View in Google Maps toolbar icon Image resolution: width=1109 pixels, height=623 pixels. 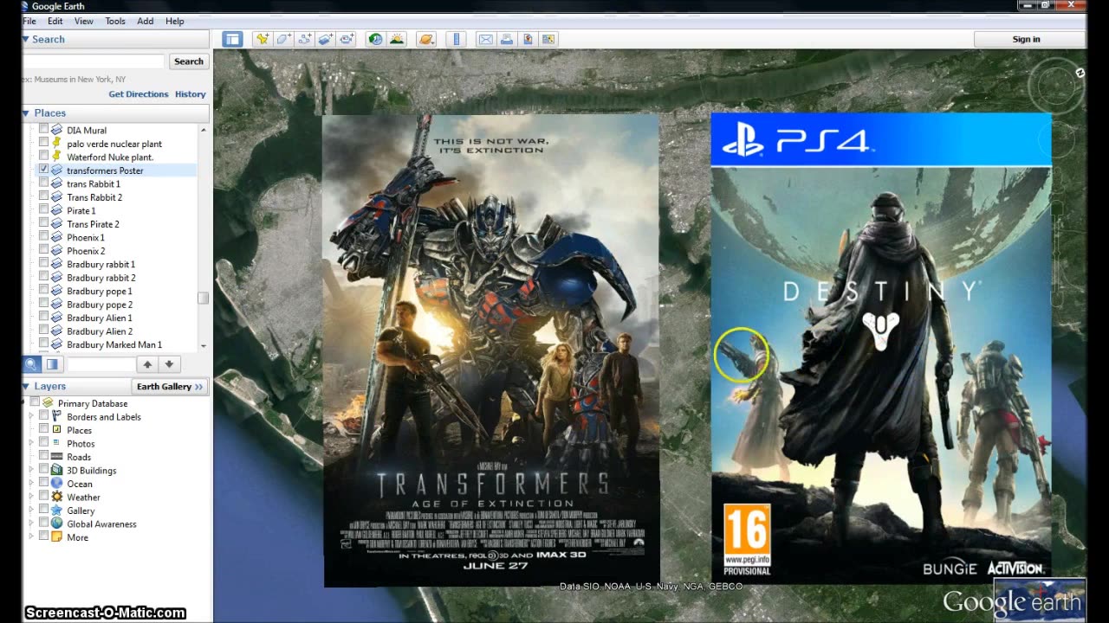tap(527, 39)
